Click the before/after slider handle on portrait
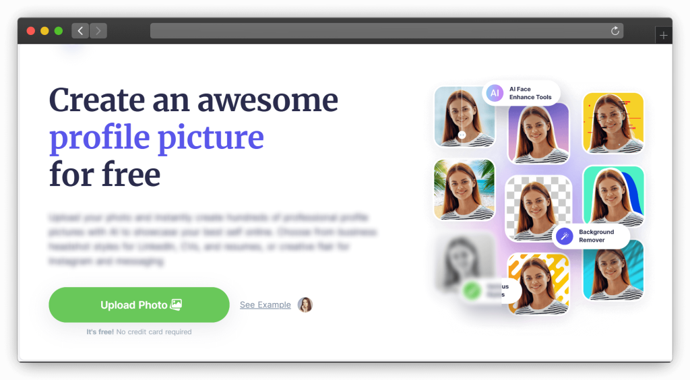This screenshot has width=690, height=380. [x=462, y=135]
